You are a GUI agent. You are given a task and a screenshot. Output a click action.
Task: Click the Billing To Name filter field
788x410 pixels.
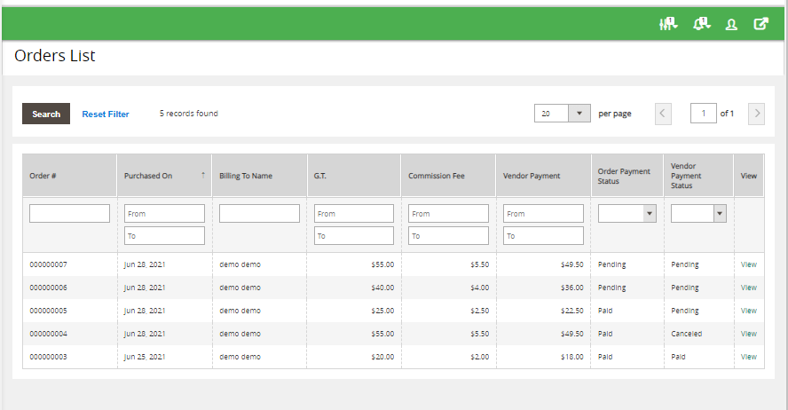point(259,214)
